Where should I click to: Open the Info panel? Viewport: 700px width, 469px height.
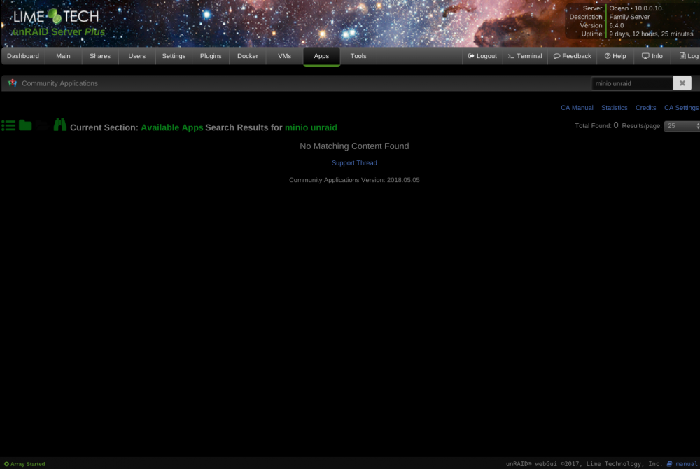tap(652, 56)
